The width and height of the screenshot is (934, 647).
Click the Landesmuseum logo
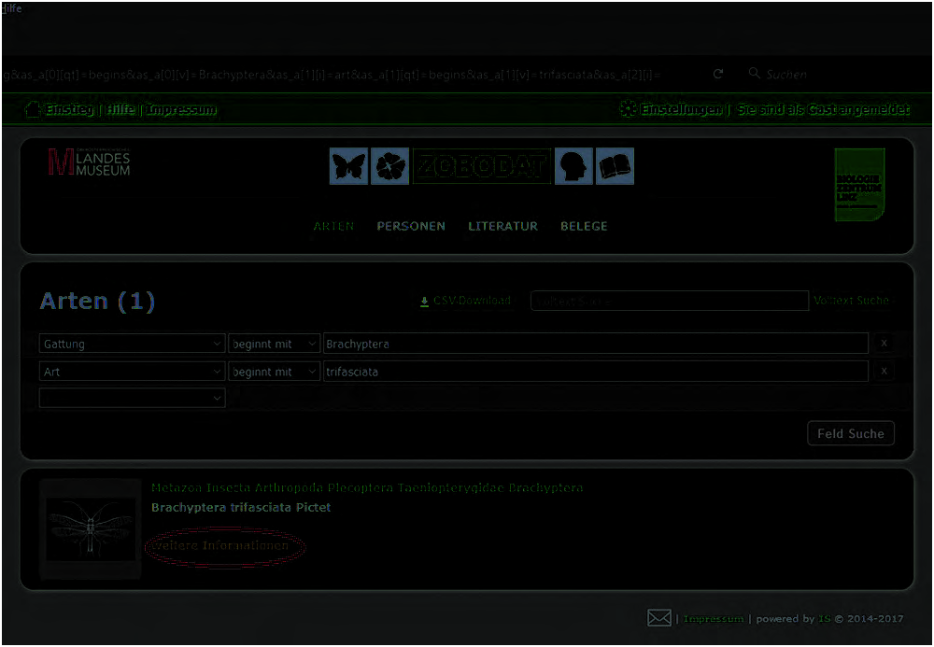(90, 162)
